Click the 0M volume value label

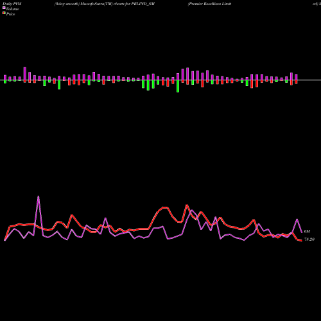click(307, 231)
